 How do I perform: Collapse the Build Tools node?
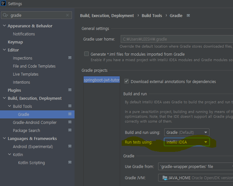(9, 106)
